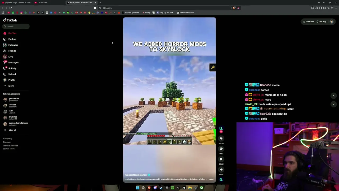Switch to the (21) YouTube tab
The width and height of the screenshot is (339, 191).
(49, 3)
